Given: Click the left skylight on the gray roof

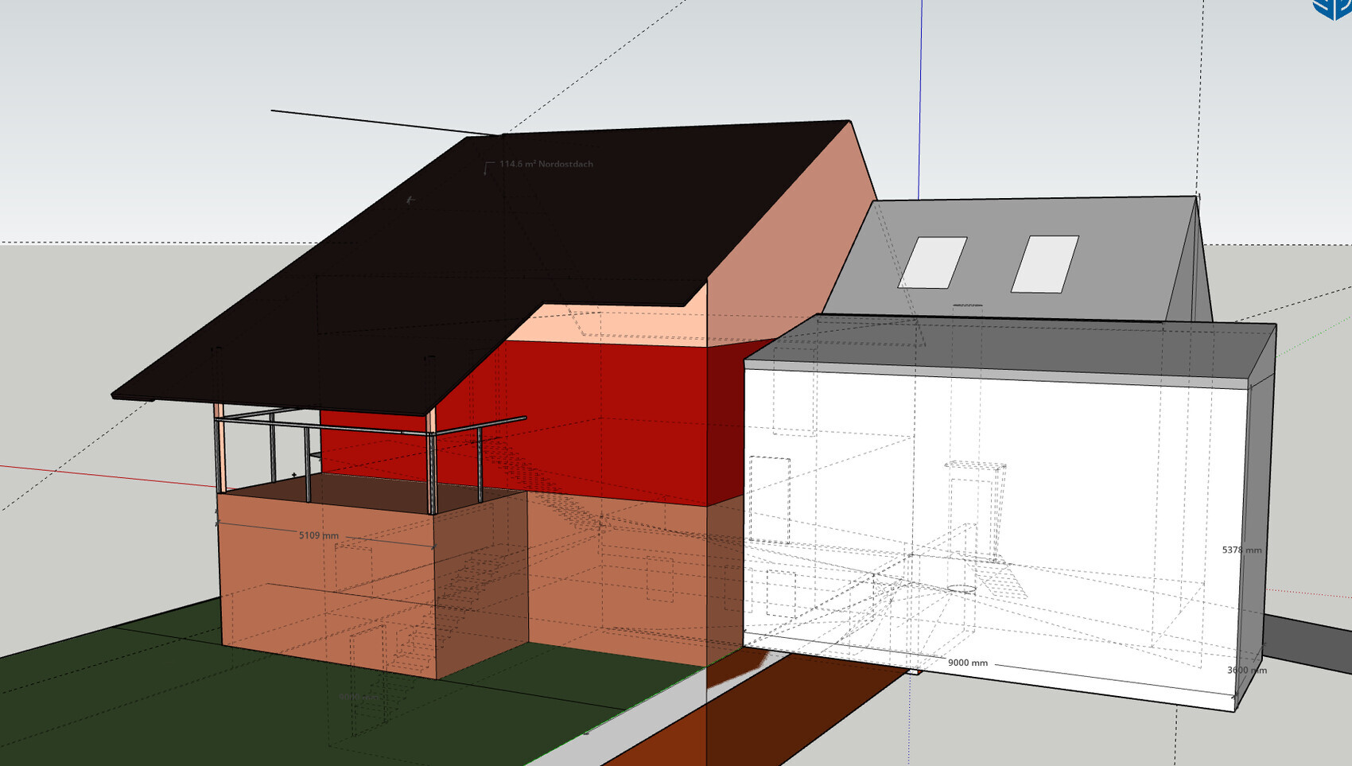Looking at the screenshot, I should click(x=933, y=262).
